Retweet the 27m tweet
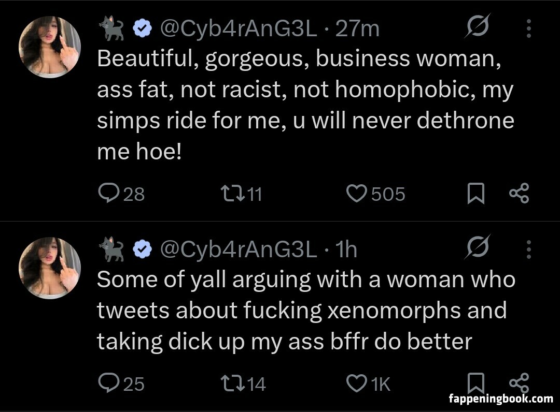The height and width of the screenshot is (412, 560). point(229,194)
